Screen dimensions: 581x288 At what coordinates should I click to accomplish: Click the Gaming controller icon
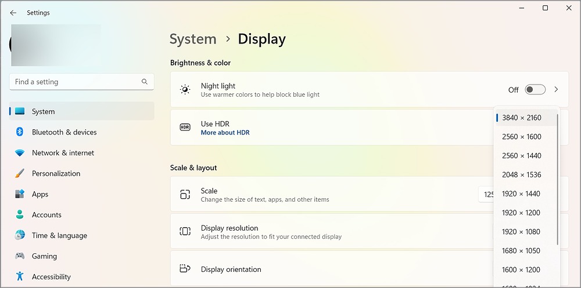[x=20, y=256]
